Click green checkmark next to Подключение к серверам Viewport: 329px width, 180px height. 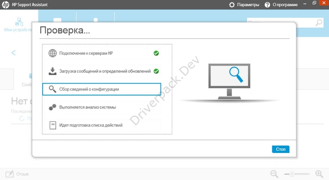pos(156,53)
